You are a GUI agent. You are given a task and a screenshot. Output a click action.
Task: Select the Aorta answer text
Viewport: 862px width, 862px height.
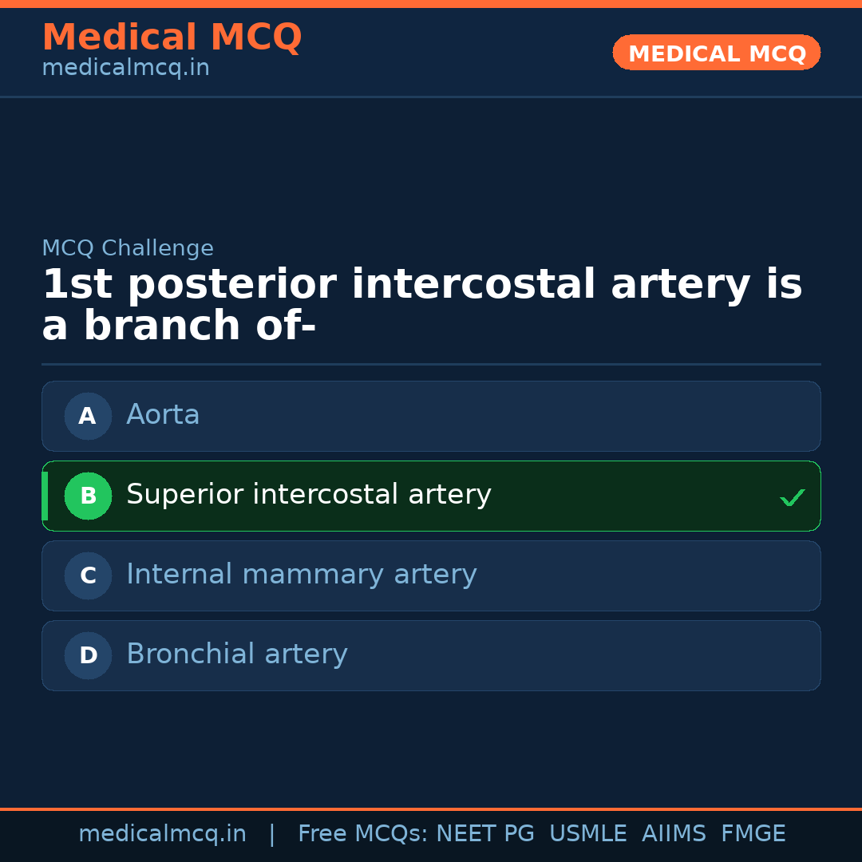(x=163, y=415)
